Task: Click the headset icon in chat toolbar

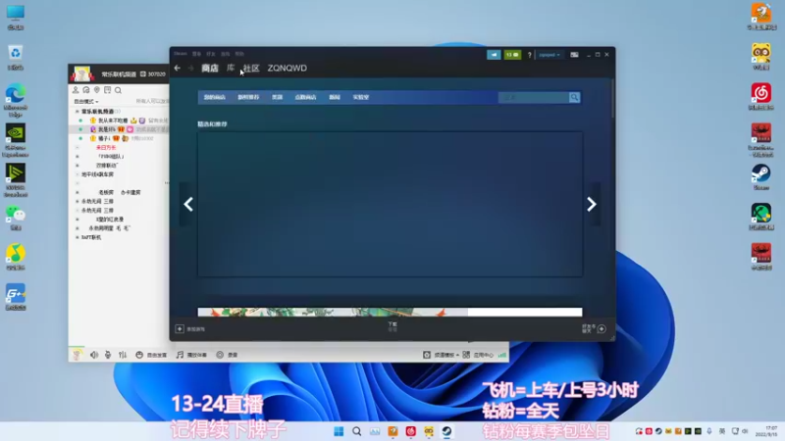Action: (86, 90)
